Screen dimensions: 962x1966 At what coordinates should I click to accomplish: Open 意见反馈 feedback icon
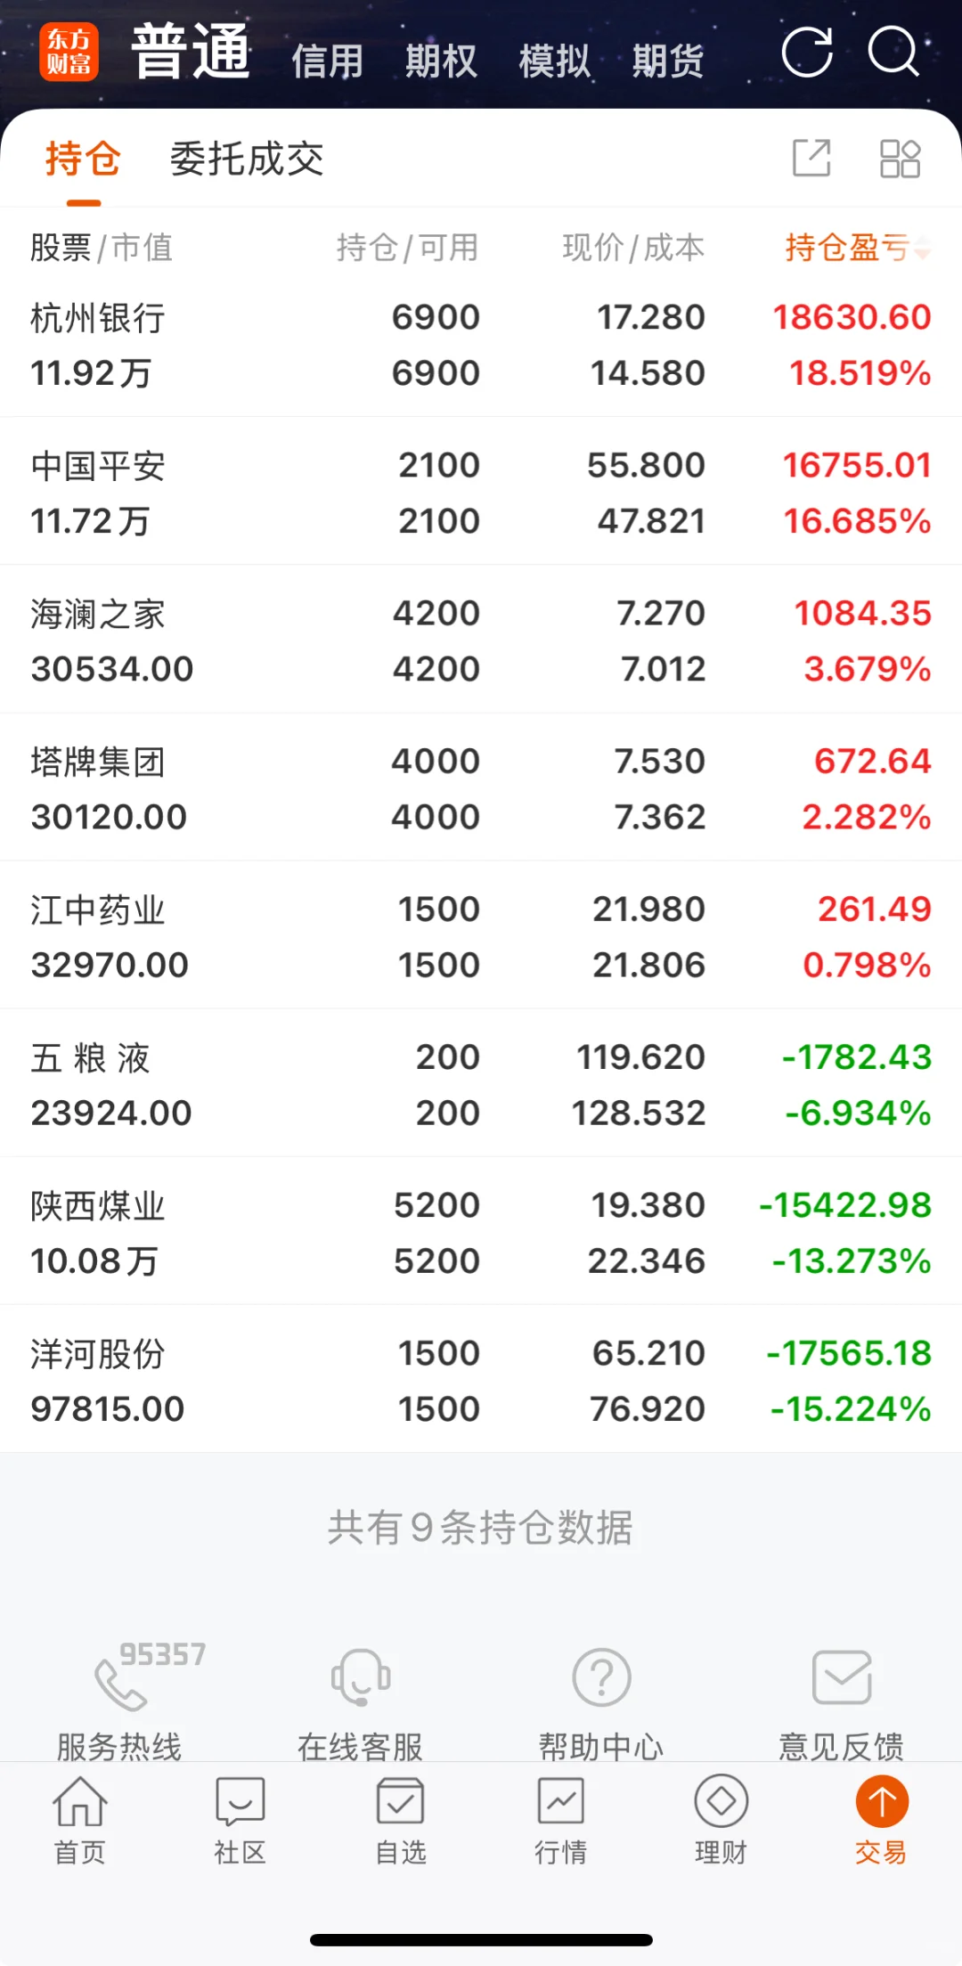tap(842, 1700)
